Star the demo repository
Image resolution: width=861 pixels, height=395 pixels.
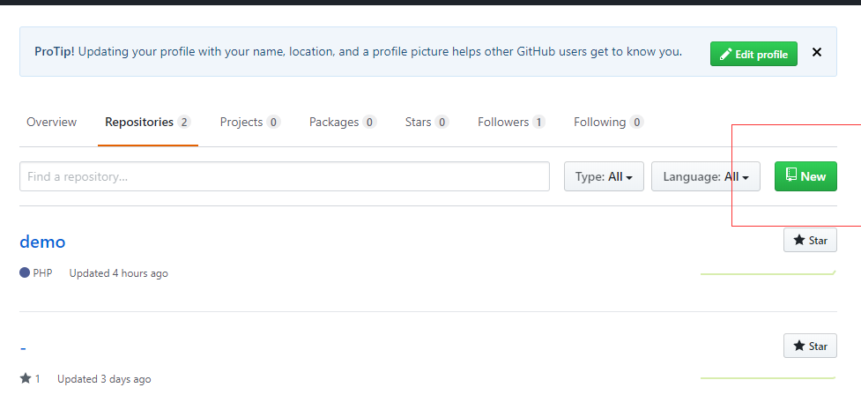pyautogui.click(x=810, y=240)
